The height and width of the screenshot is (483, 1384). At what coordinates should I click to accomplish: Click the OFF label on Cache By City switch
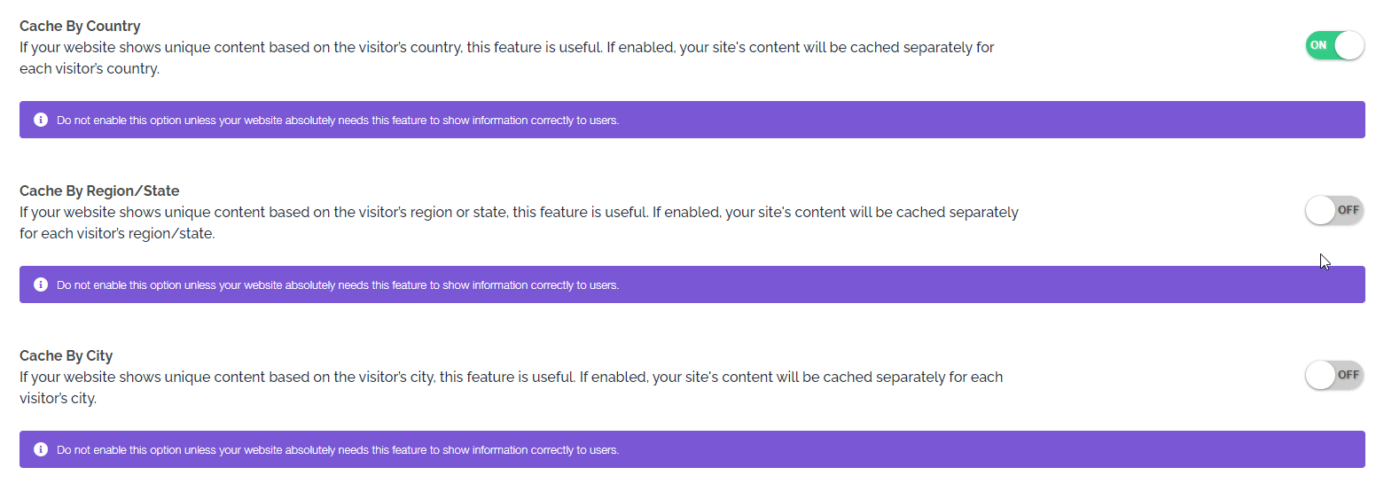pos(1349,375)
